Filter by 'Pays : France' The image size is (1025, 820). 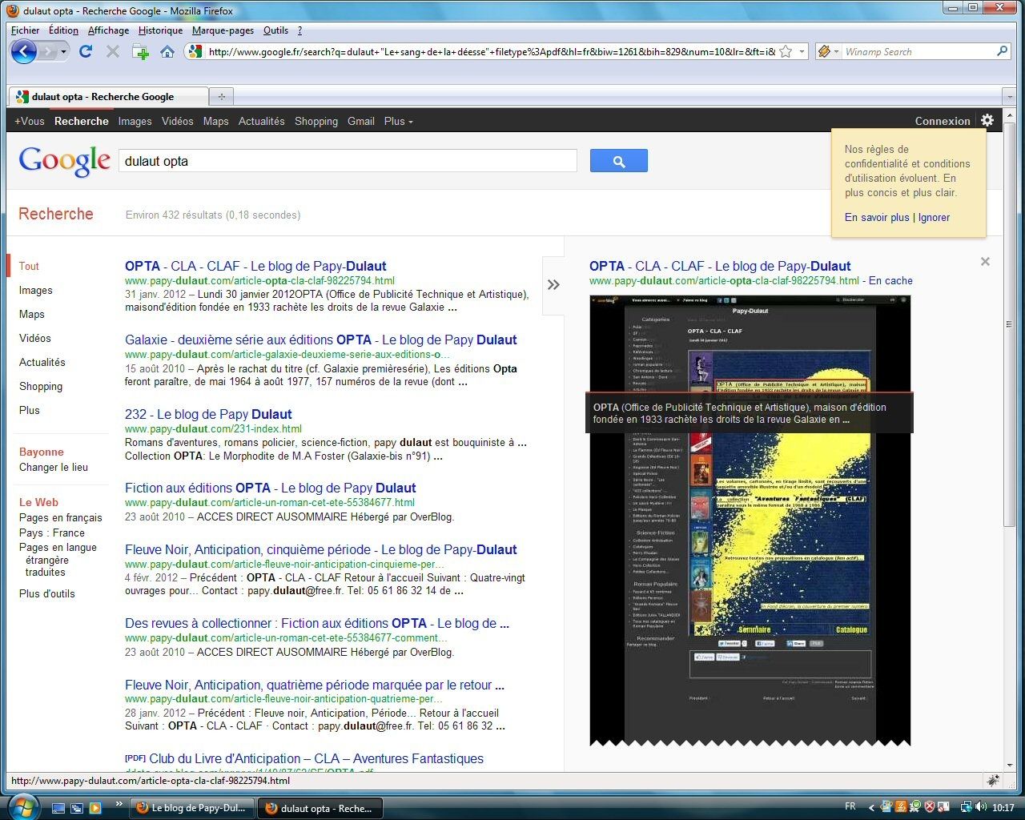pos(52,533)
